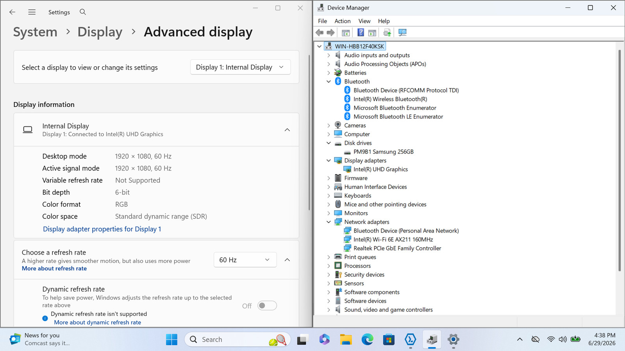Open the Help menu in Device Manager
Image resolution: width=625 pixels, height=351 pixels.
(x=384, y=21)
